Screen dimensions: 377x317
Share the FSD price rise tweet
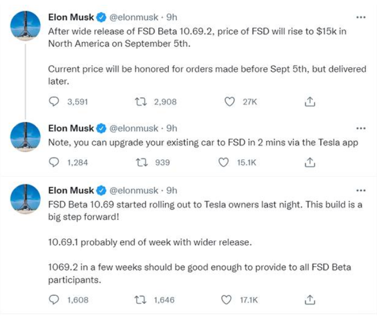[311, 102]
